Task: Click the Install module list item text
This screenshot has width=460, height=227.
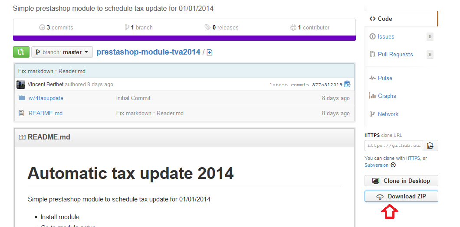Action: tap(60, 217)
